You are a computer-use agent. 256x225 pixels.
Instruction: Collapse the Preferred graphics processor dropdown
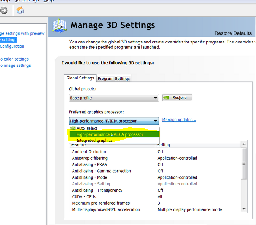click(x=114, y=121)
